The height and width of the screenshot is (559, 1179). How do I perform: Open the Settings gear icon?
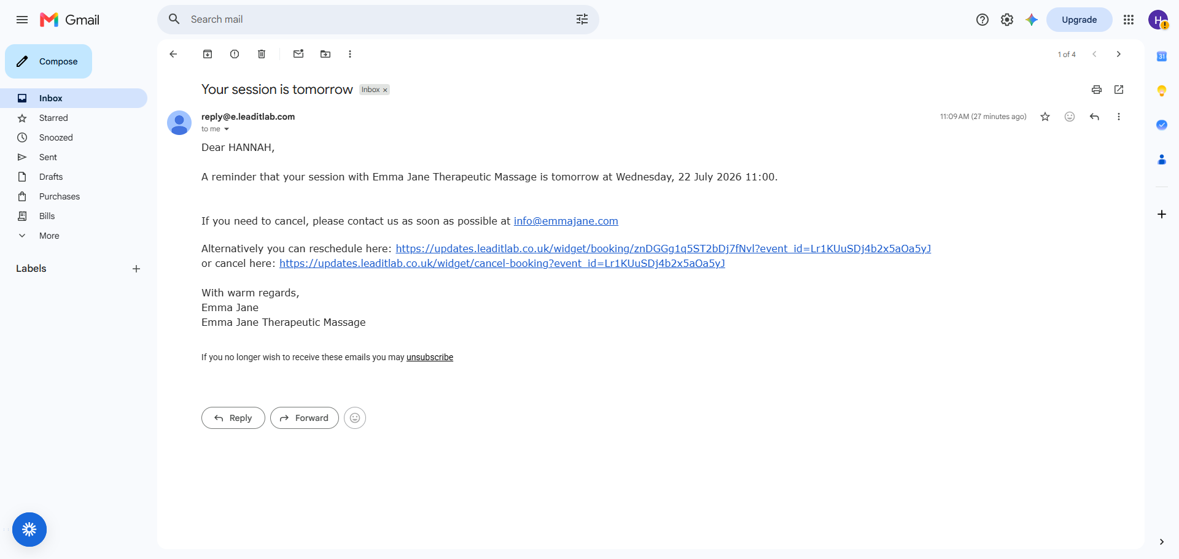point(1007,20)
